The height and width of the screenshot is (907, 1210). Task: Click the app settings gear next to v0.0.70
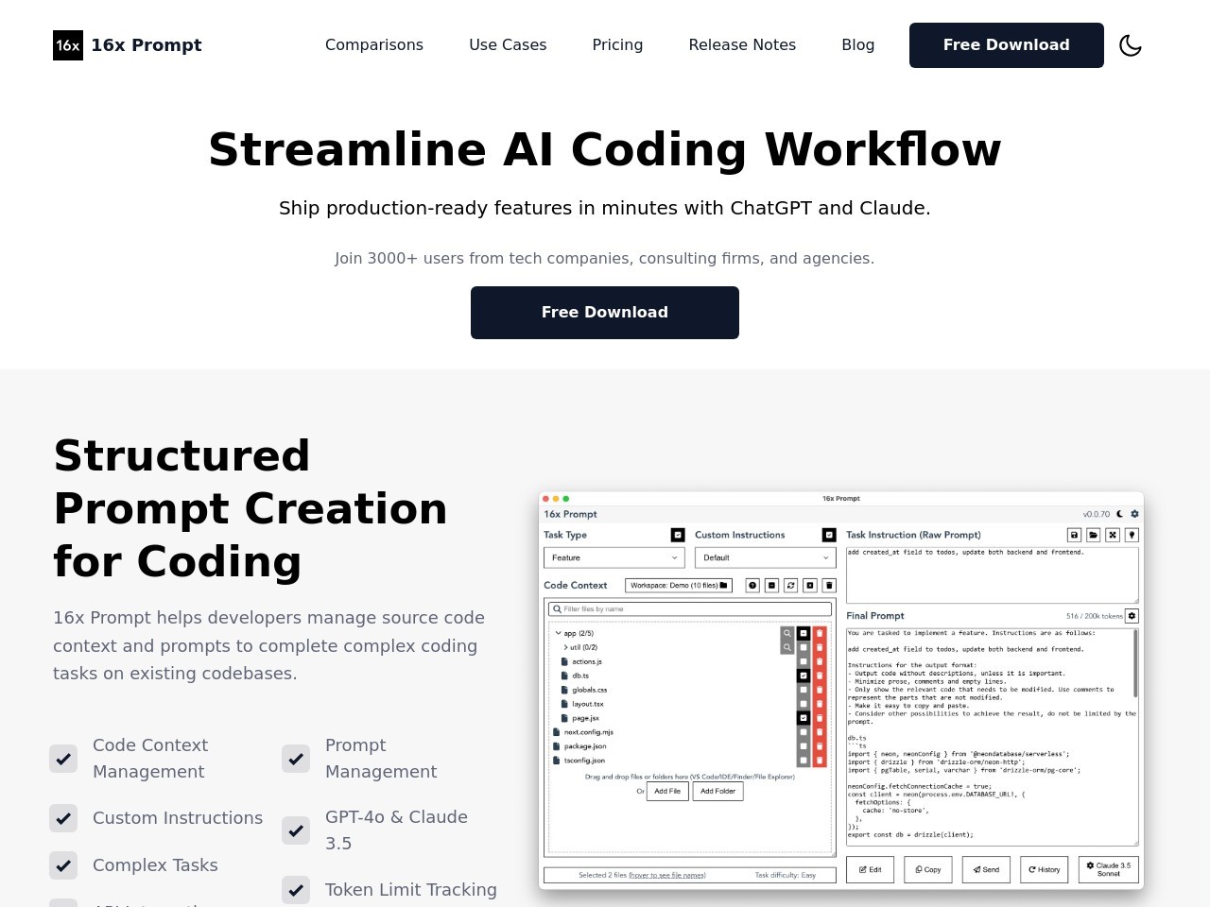[1134, 514]
